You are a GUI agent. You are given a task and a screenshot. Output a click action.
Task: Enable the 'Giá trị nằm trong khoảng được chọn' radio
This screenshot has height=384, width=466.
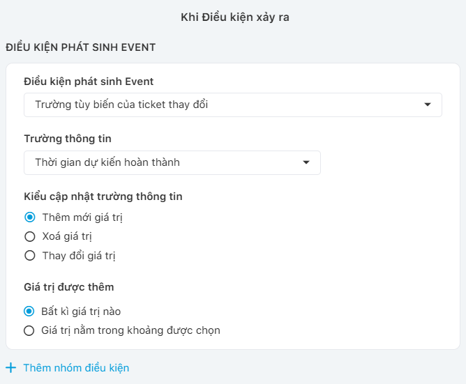point(29,330)
